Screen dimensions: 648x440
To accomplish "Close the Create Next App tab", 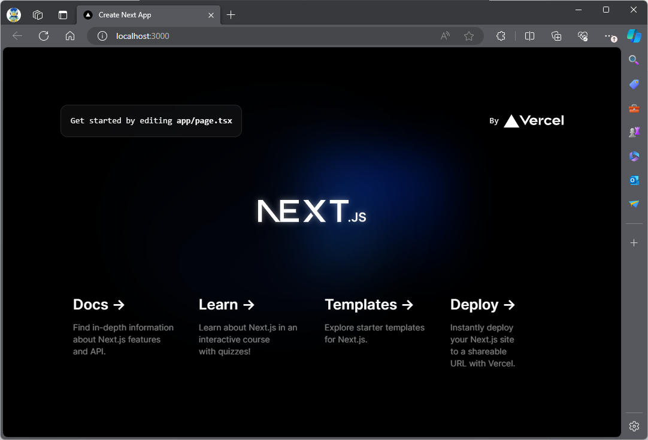I will pyautogui.click(x=211, y=15).
